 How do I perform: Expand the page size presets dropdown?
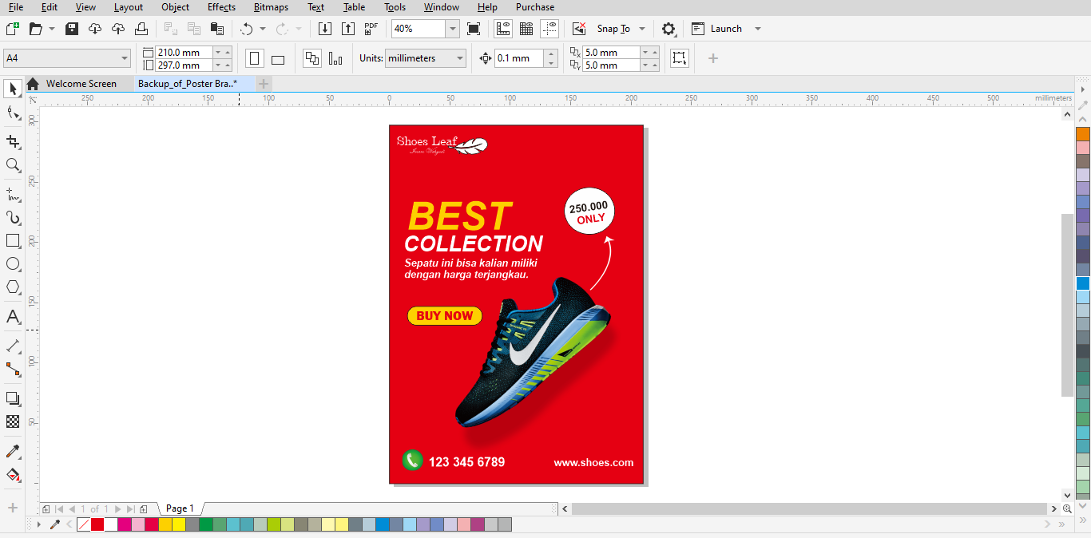125,57
